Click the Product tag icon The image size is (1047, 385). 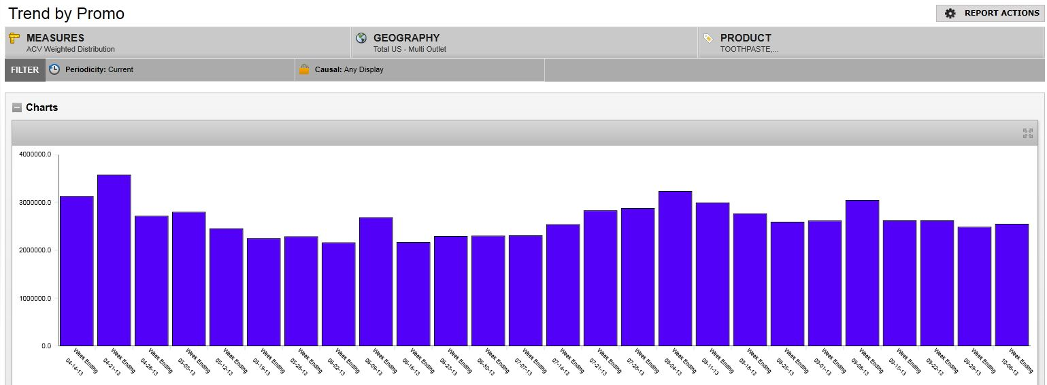(x=708, y=38)
